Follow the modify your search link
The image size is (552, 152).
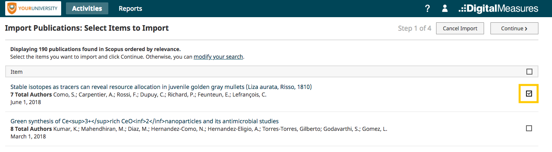pyautogui.click(x=218, y=57)
